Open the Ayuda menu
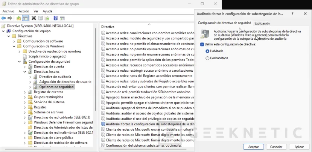Viewport: 312px width, 152px height. click(47, 11)
